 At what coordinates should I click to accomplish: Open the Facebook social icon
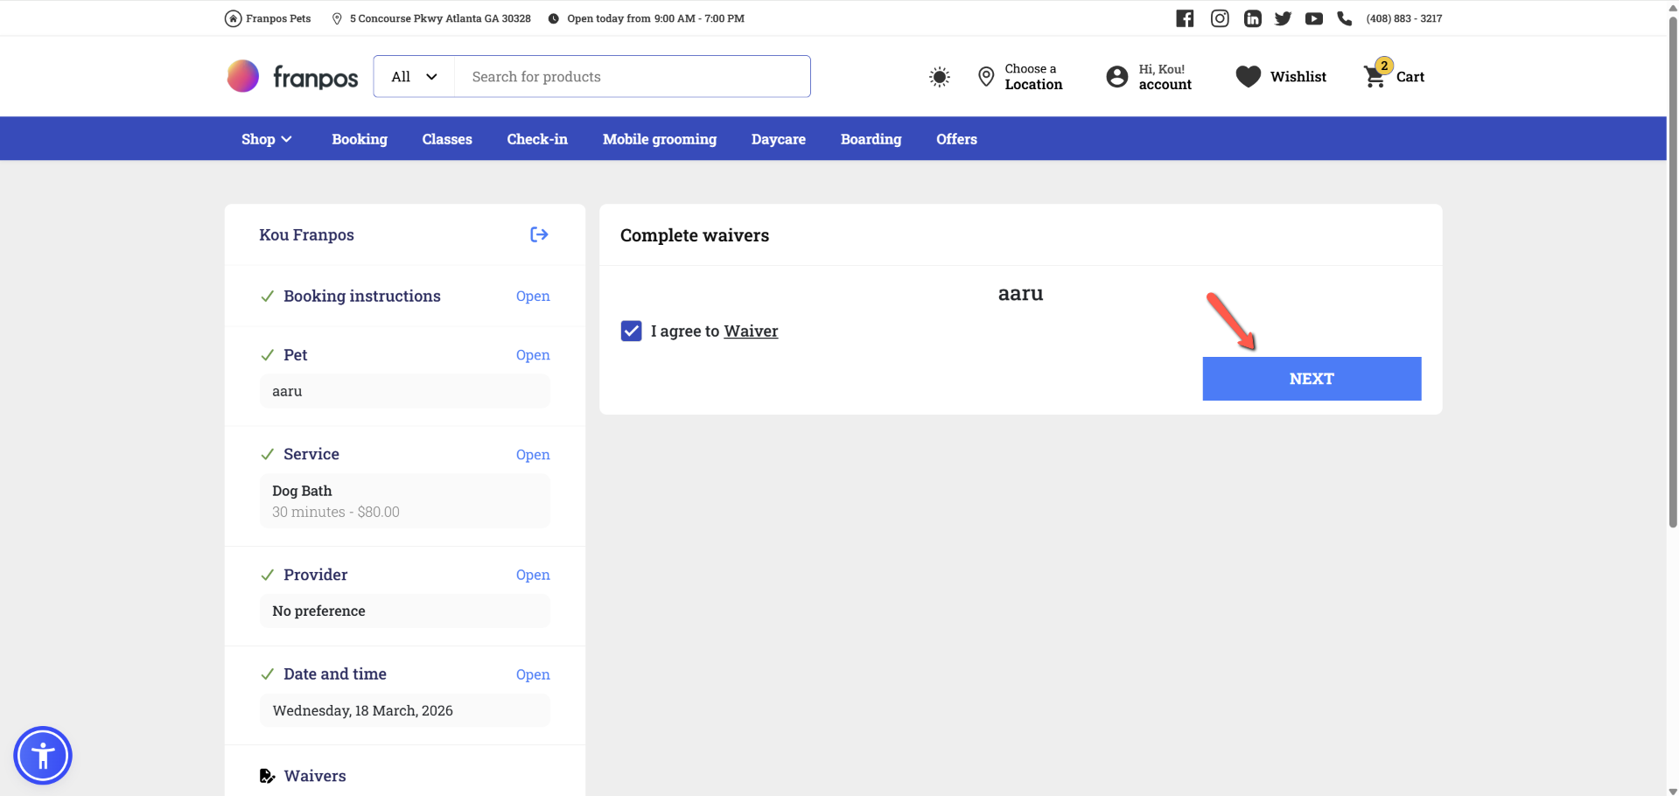click(1185, 18)
